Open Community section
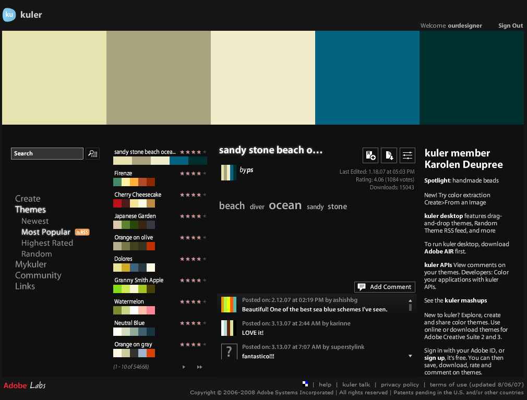This screenshot has height=400, width=527. pos(38,275)
